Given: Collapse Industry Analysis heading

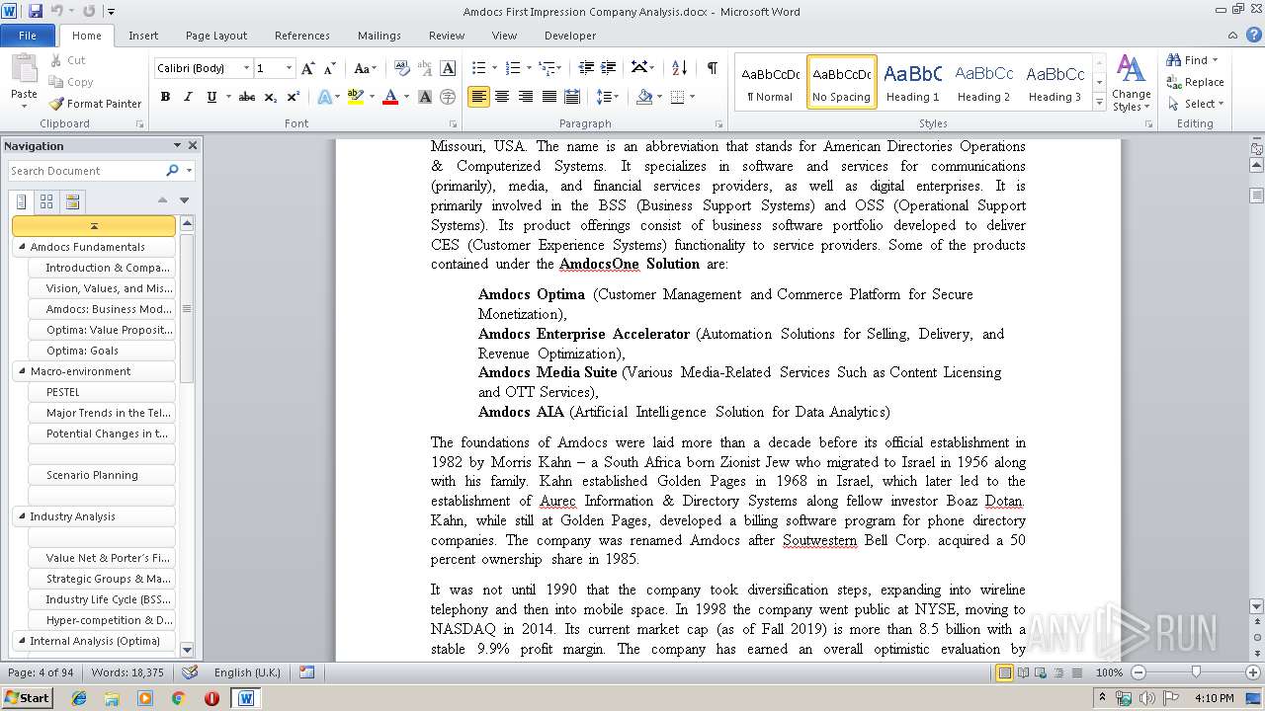Looking at the screenshot, I should [x=22, y=516].
